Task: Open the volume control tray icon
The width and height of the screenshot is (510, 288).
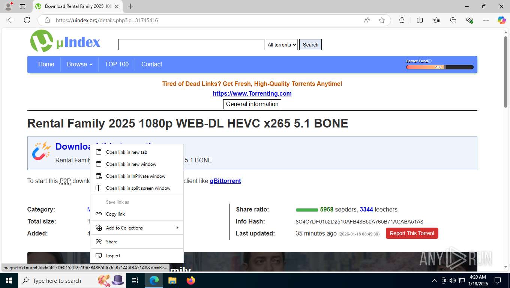Action: click(x=453, y=280)
